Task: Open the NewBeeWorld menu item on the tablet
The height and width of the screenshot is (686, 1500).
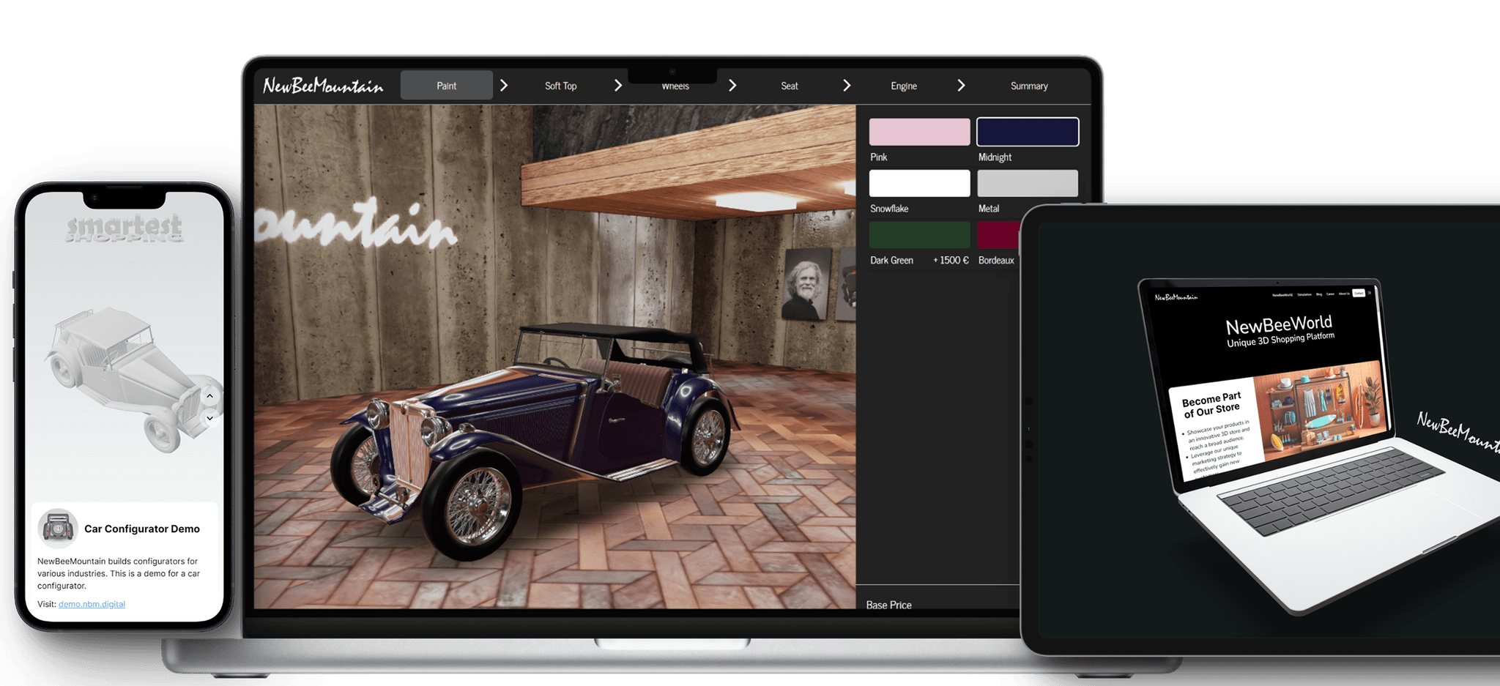Action: [x=1282, y=294]
